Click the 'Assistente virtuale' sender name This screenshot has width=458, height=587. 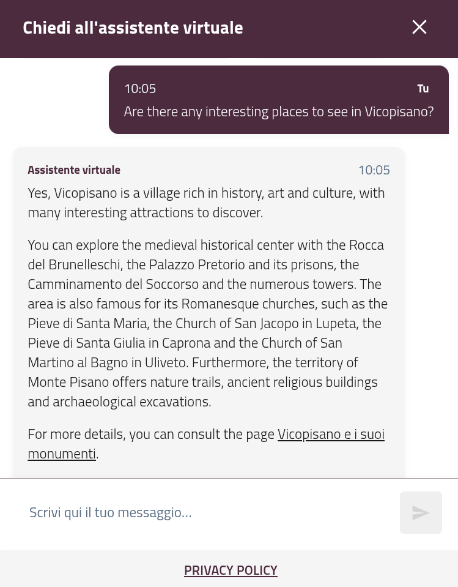coord(74,170)
